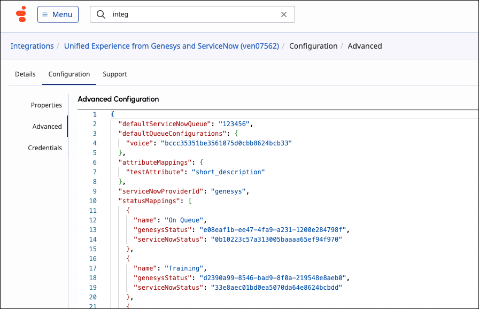
Task: Open the Support tab
Action: click(x=115, y=74)
